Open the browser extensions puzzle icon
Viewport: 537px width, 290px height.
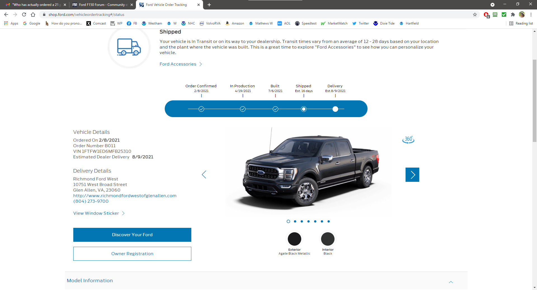513,14
